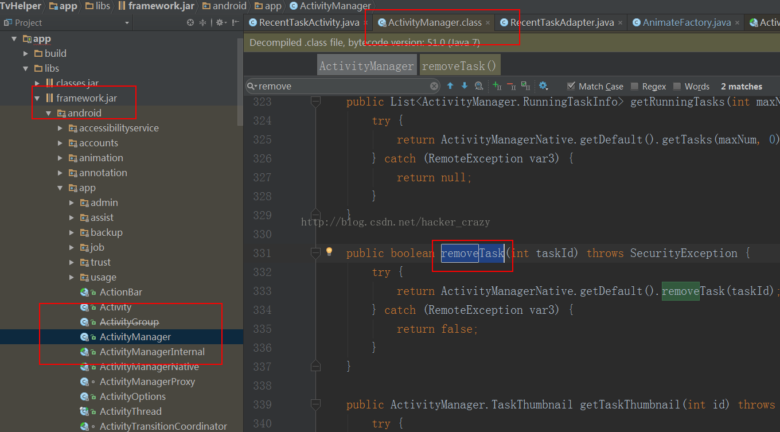This screenshot has height=432, width=780.
Task: Select Activity class in project tree
Action: 115,307
